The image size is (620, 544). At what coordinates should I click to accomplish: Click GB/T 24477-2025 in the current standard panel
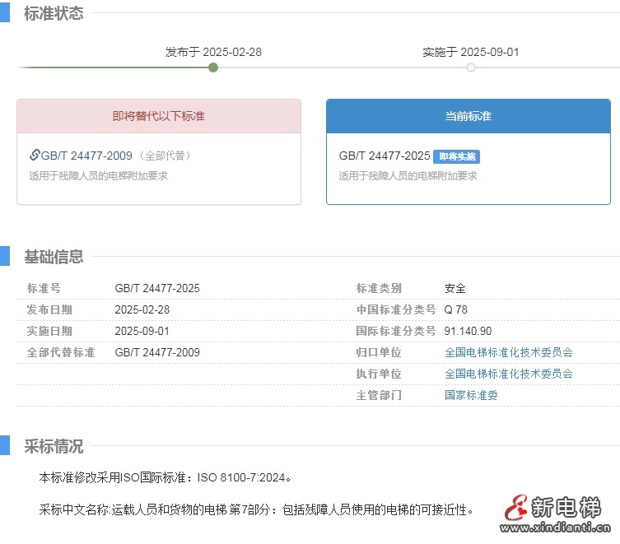point(385,156)
